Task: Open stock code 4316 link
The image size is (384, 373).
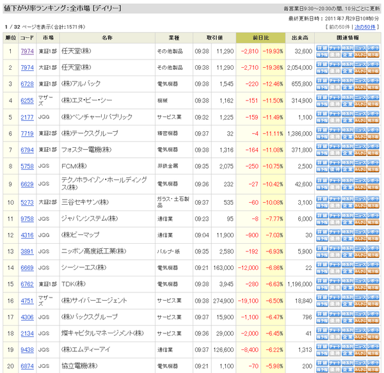Action: tap(27, 235)
